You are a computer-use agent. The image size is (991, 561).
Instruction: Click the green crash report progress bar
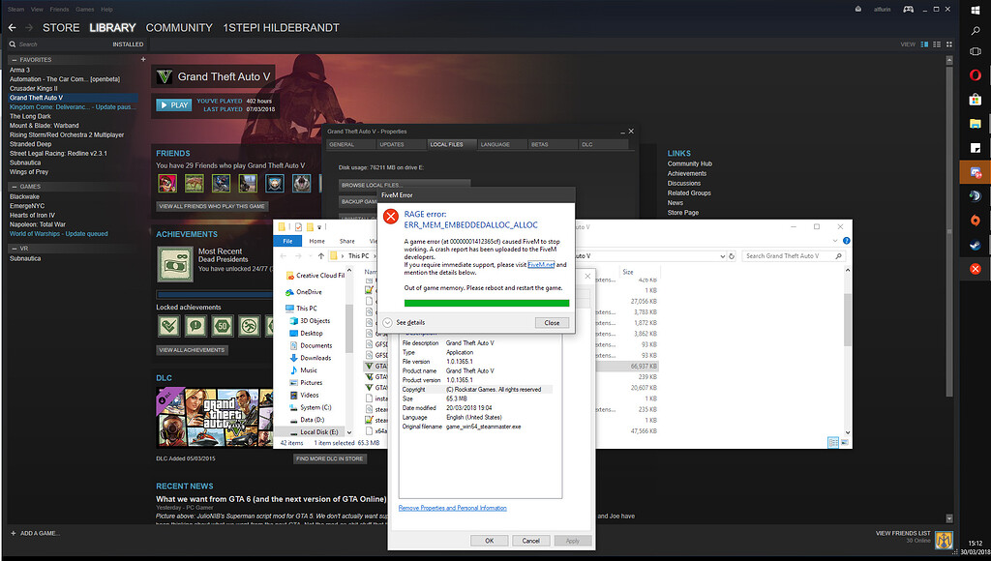coord(487,303)
